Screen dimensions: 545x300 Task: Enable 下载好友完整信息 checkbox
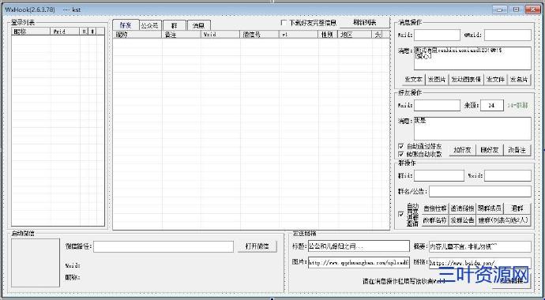click(x=284, y=23)
